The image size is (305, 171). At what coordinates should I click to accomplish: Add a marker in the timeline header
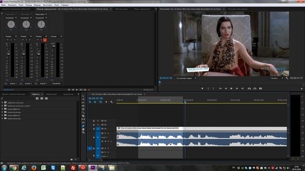(x=106, y=102)
